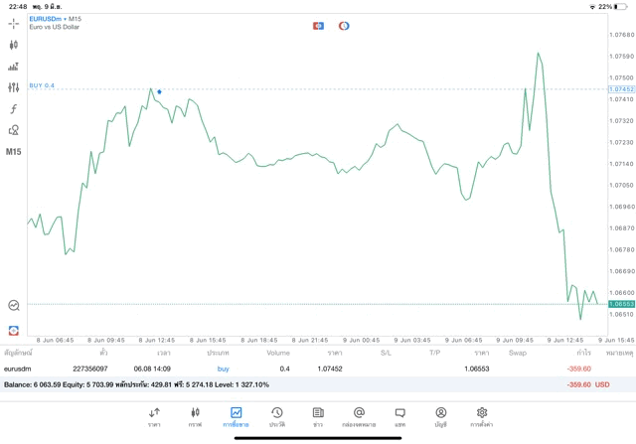Image resolution: width=636 pixels, height=444 pixels.
Task: Change chart type via candlestick icon
Action: tap(14, 45)
